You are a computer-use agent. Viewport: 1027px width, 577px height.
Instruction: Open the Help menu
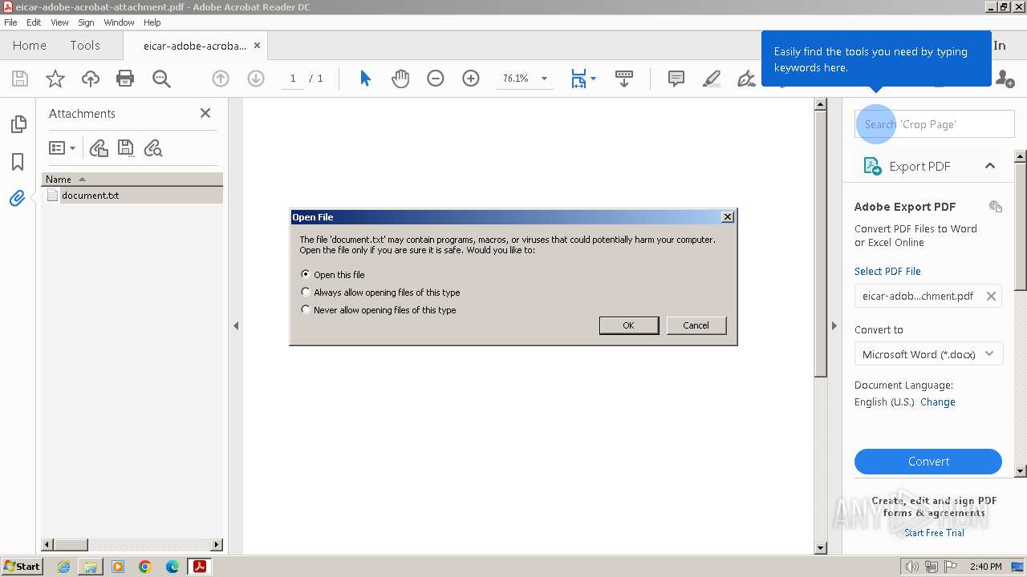pyautogui.click(x=152, y=22)
